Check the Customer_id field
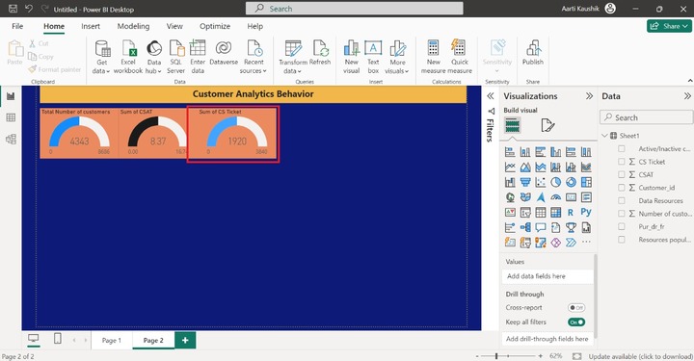The width and height of the screenshot is (694, 361). tap(622, 188)
